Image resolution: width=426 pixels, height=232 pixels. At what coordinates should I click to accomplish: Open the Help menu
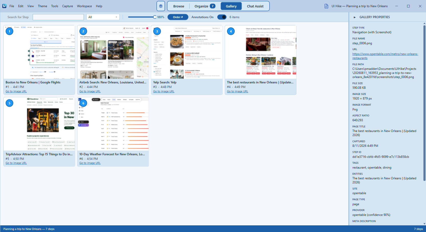tap(99, 6)
